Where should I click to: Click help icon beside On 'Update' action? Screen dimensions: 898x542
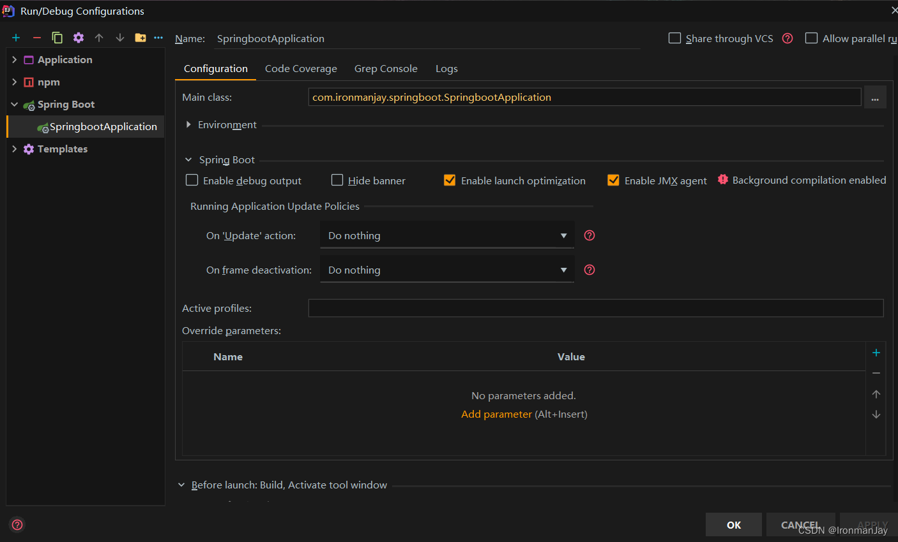[590, 235]
